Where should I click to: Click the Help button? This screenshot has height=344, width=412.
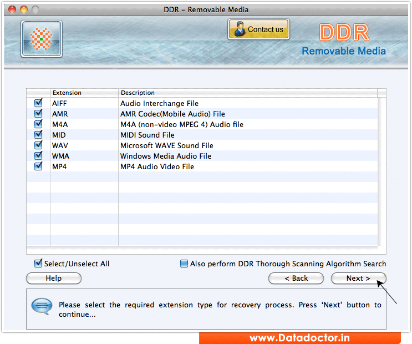click(54, 278)
